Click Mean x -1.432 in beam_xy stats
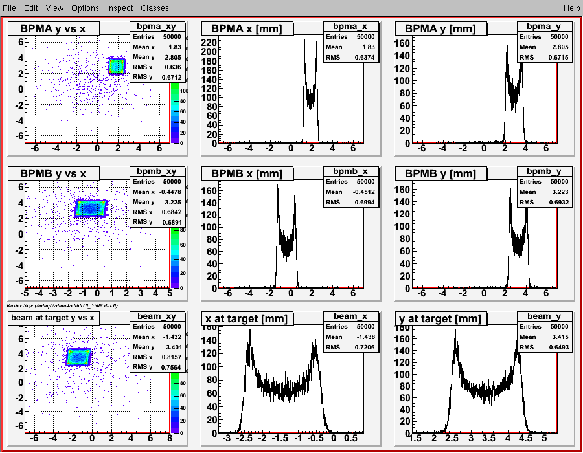 (157, 337)
